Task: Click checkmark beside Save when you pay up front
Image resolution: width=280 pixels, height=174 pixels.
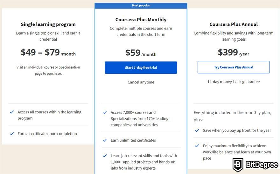Action: click(x=197, y=130)
